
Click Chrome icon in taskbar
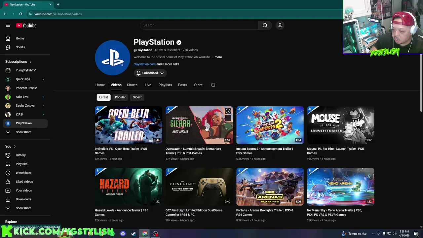pyautogui.click(x=145, y=234)
